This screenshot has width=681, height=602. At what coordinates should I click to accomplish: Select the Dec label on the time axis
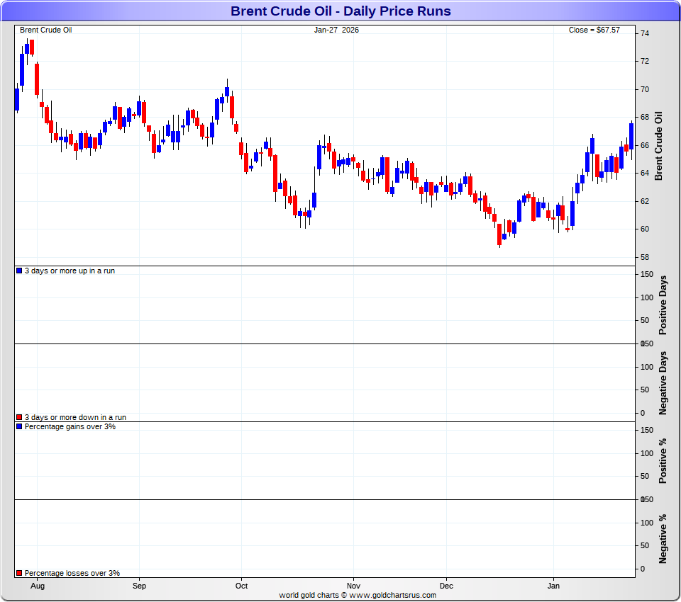pos(446,586)
